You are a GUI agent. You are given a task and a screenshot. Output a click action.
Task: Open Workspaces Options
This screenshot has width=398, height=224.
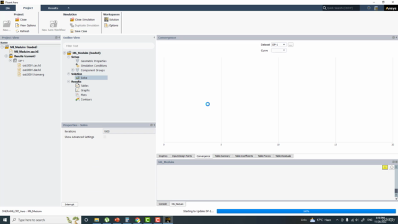[111, 26]
